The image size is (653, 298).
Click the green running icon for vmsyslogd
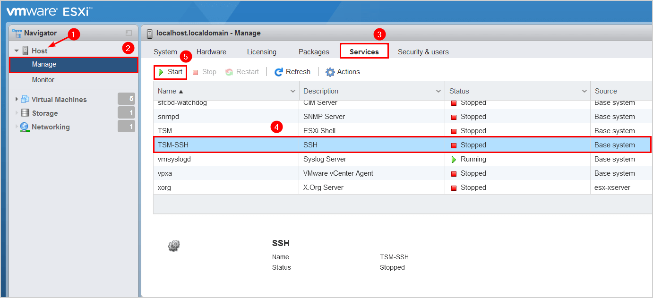point(454,160)
